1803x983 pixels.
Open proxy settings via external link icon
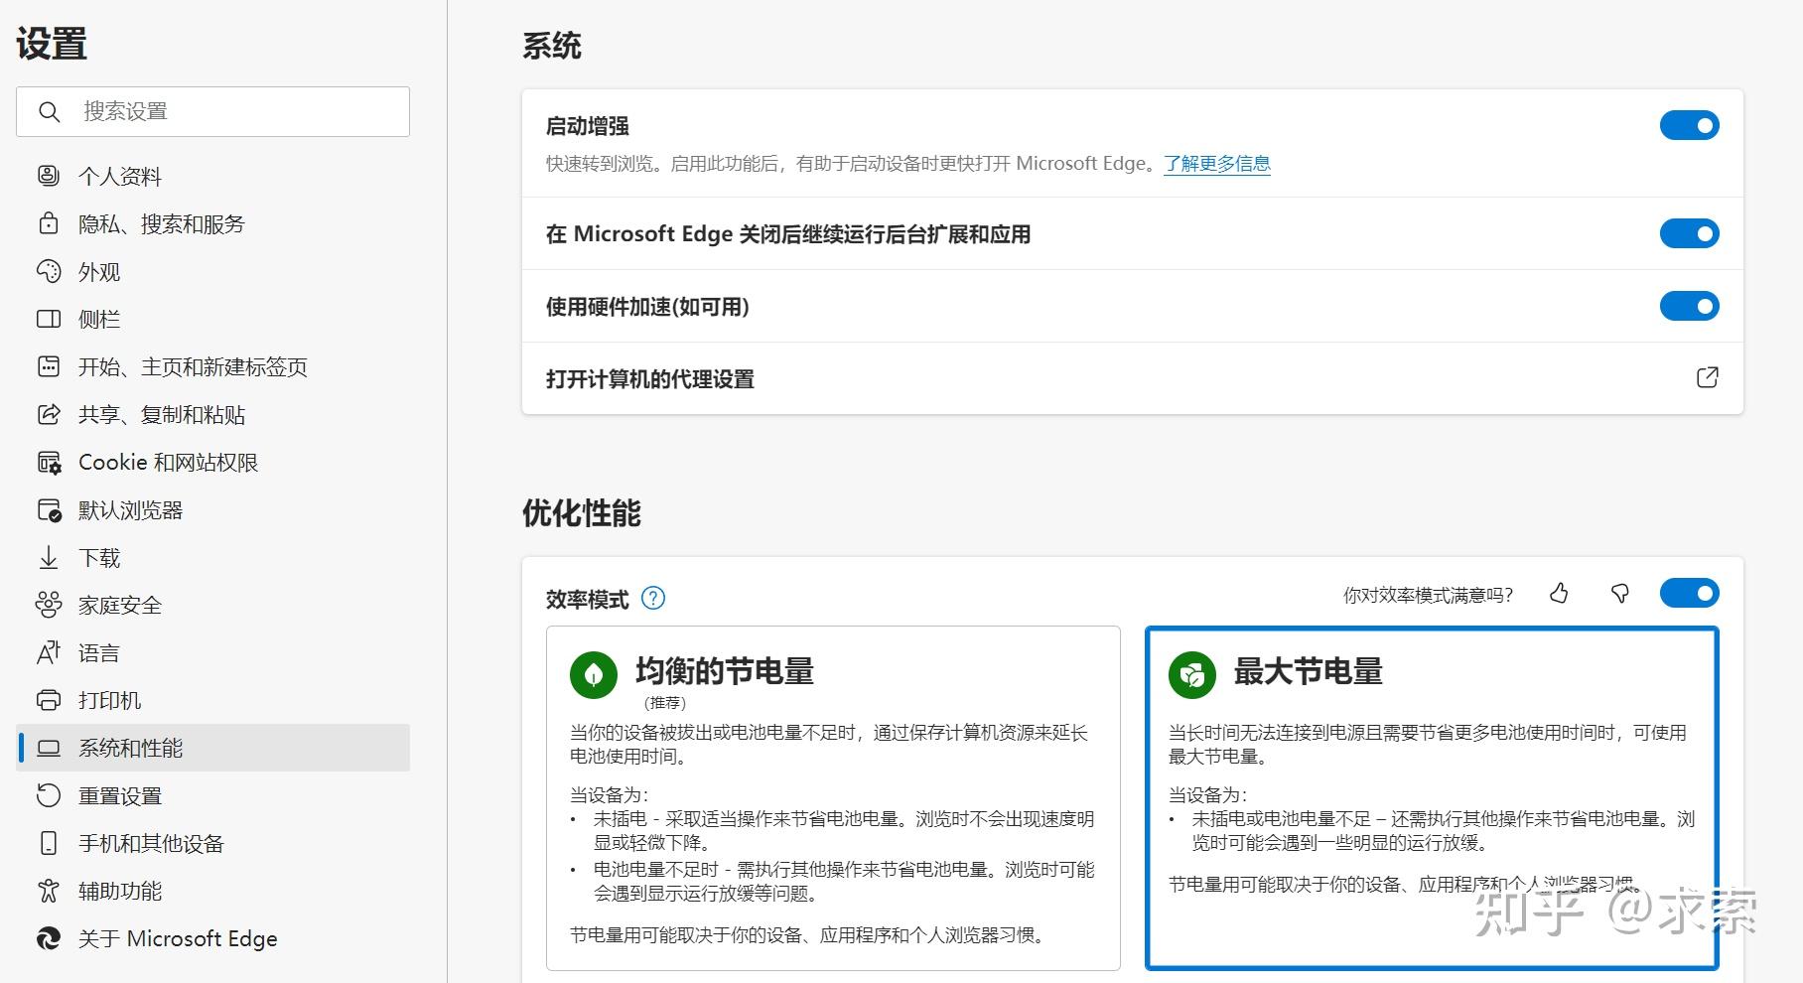pos(1707,377)
